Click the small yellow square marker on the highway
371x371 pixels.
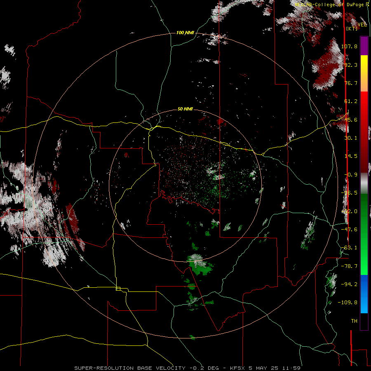coord(118,289)
